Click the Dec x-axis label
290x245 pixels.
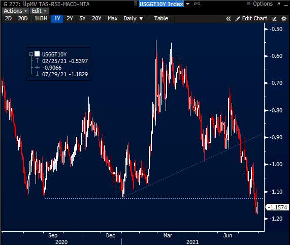point(111,235)
